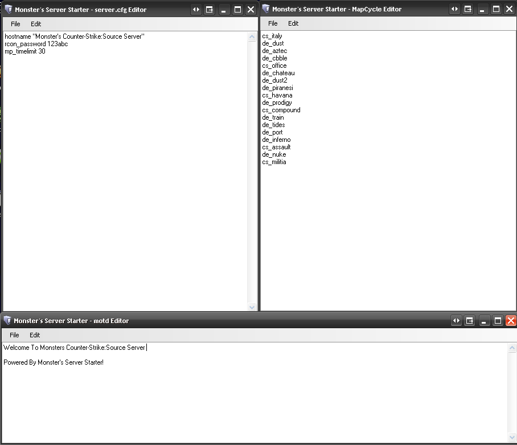
Task: Maximize the MapCycle Editor window
Action: click(x=496, y=9)
